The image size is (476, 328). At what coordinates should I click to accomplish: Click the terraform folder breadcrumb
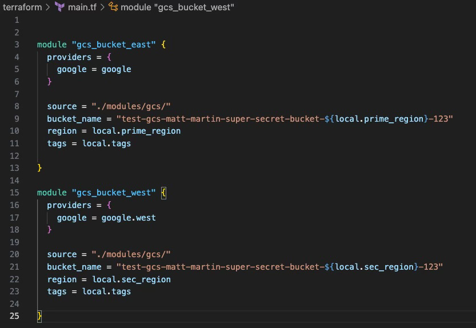(x=22, y=7)
